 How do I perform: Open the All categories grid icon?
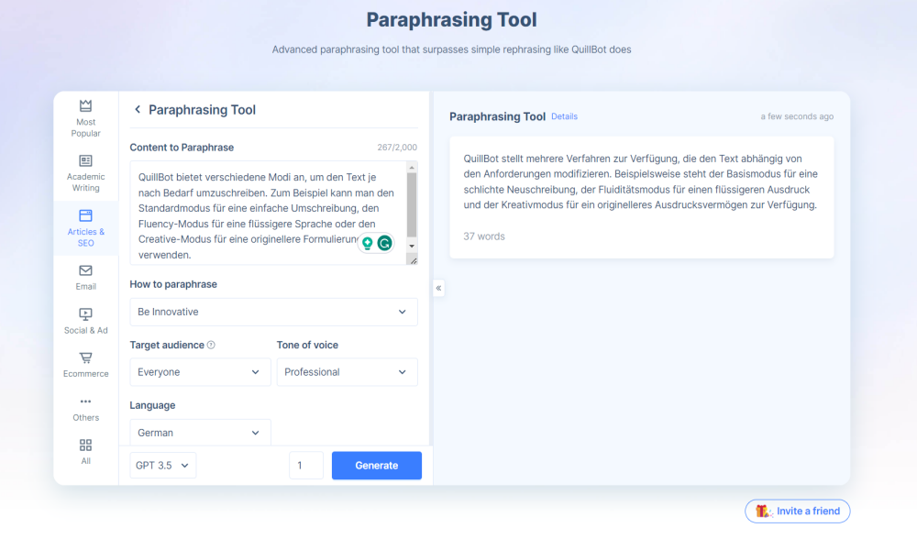click(85, 445)
